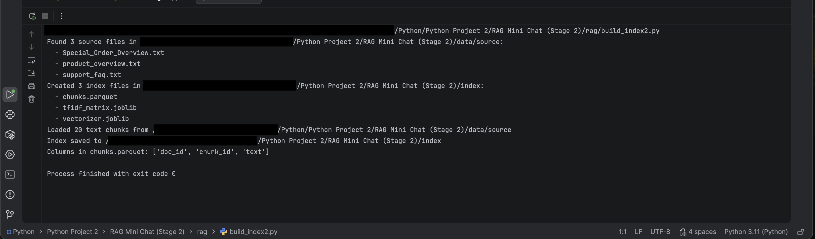815x239 pixels.
Task: Print the console output
Action: point(31,86)
